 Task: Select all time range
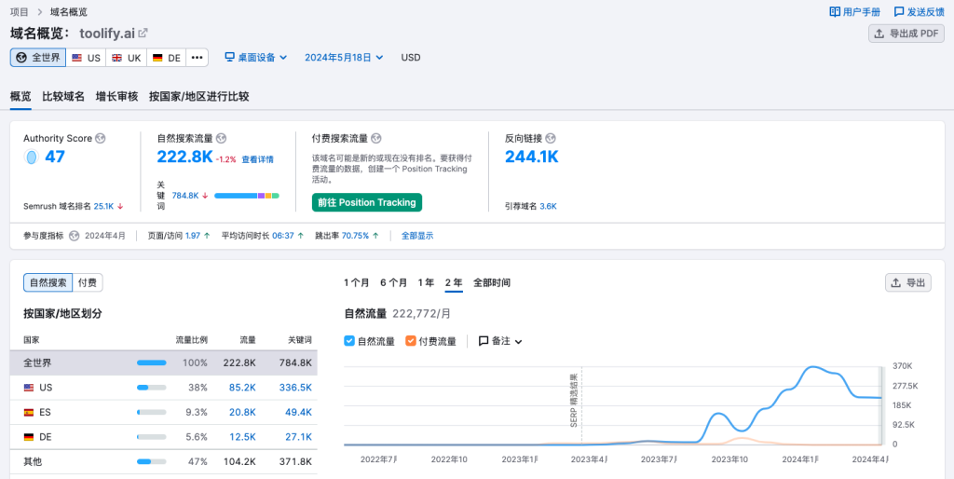(x=492, y=282)
